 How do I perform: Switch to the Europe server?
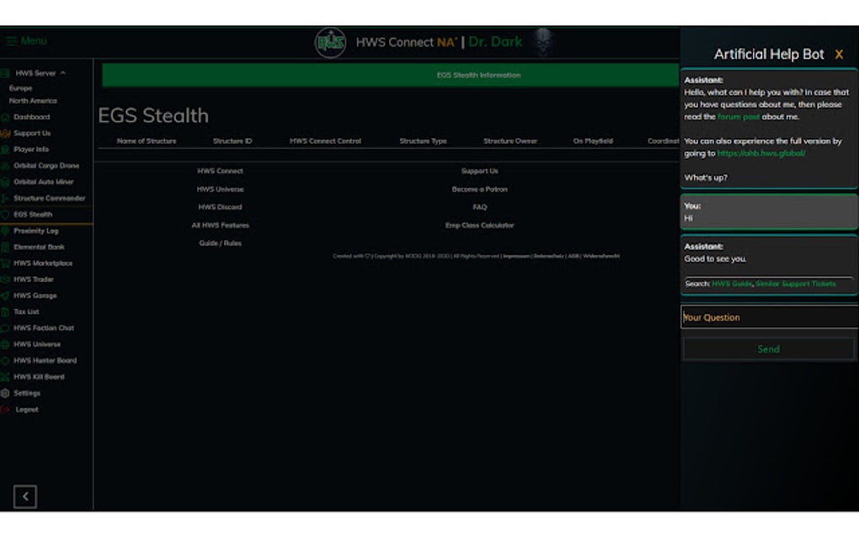click(x=19, y=87)
